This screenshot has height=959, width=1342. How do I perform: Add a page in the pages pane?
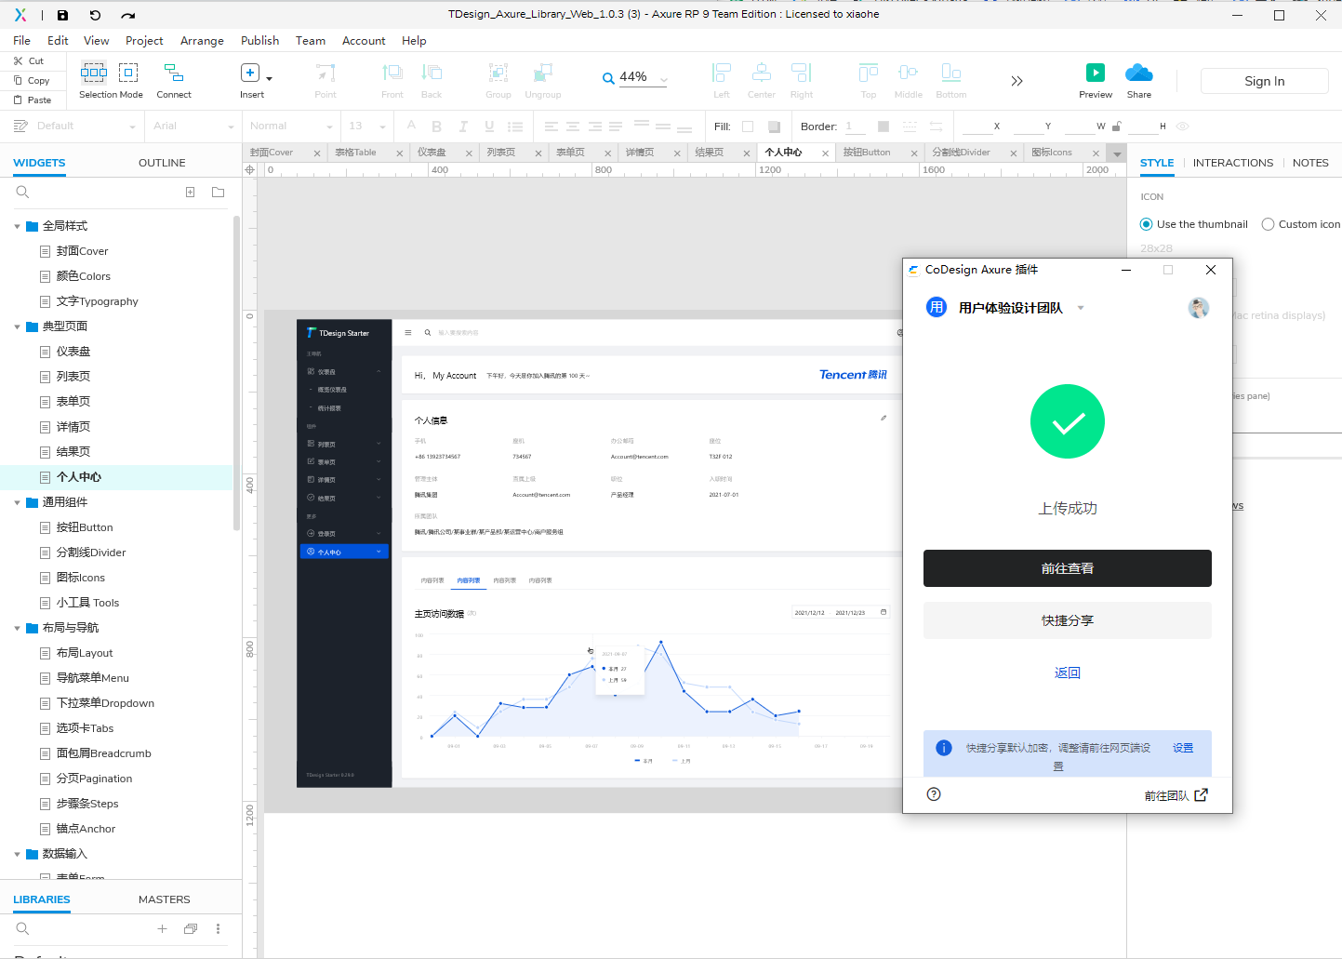click(190, 193)
